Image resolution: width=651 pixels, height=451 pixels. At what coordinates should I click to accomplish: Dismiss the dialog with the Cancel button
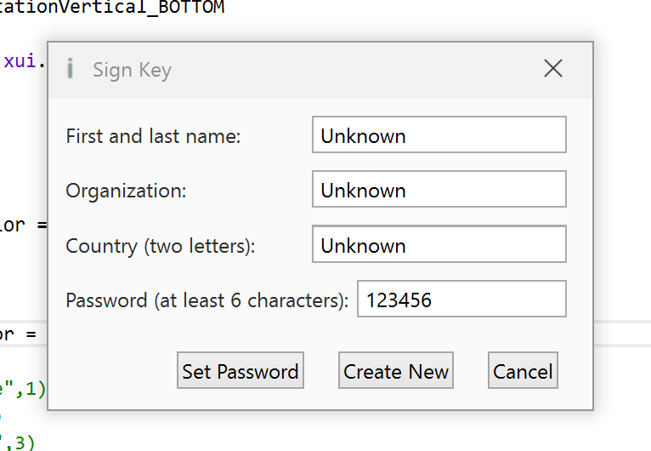523,370
